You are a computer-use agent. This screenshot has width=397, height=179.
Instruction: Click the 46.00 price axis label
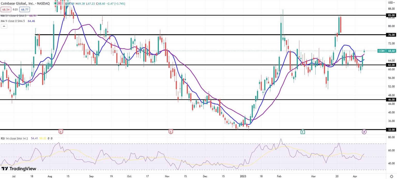[391, 100]
